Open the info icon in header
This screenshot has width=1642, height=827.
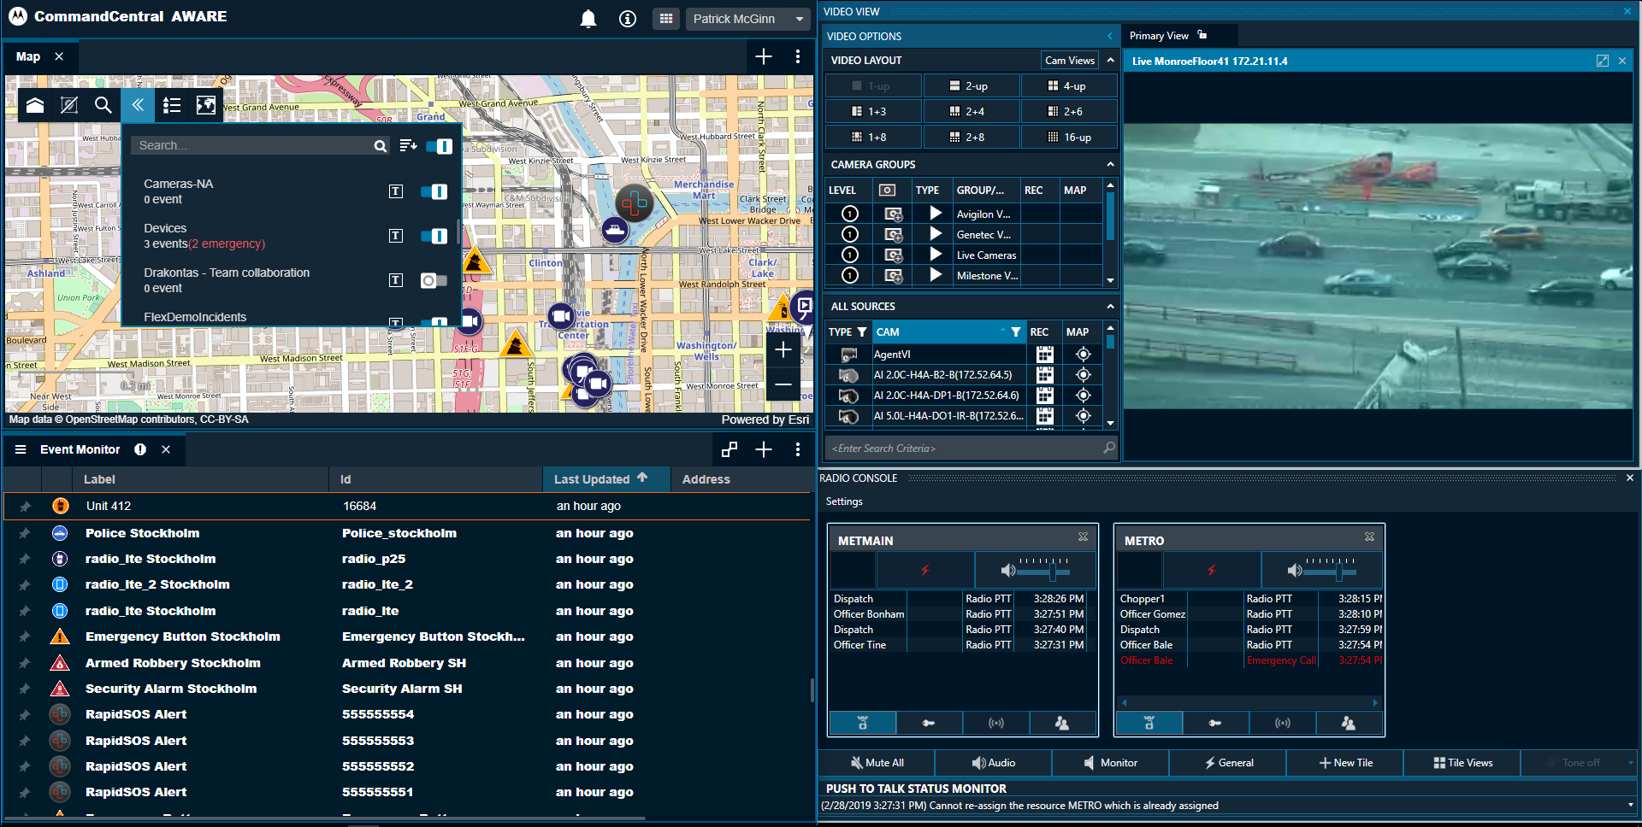(628, 19)
